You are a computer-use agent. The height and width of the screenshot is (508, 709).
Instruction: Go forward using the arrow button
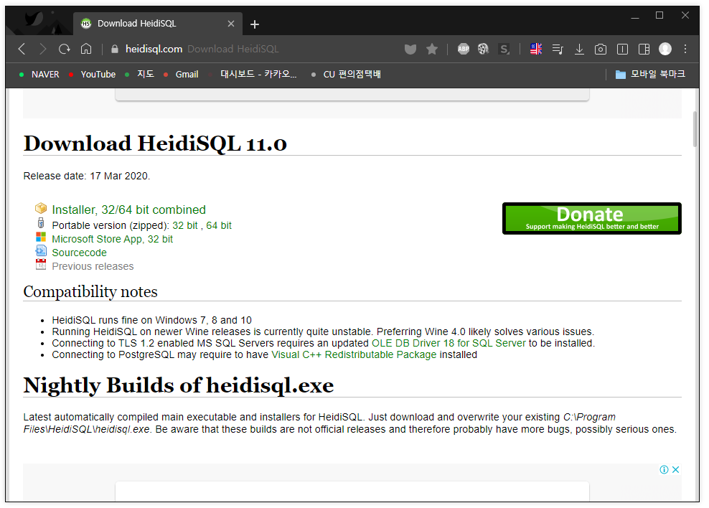click(42, 49)
